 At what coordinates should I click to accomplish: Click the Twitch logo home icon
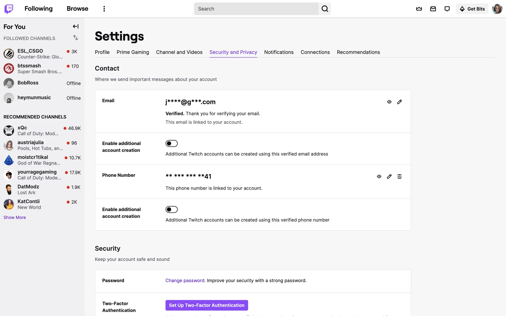click(x=9, y=9)
